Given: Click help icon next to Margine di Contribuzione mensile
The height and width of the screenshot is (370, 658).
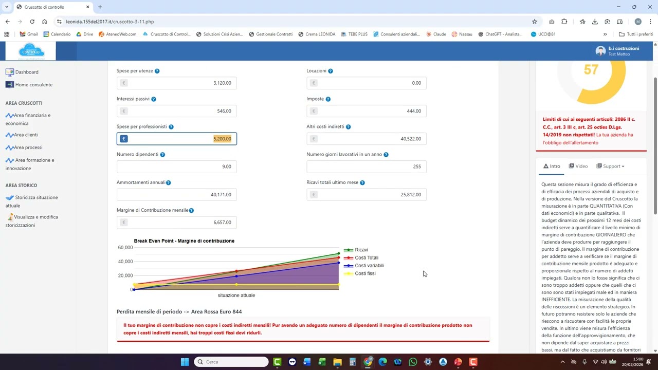Looking at the screenshot, I should click(191, 211).
